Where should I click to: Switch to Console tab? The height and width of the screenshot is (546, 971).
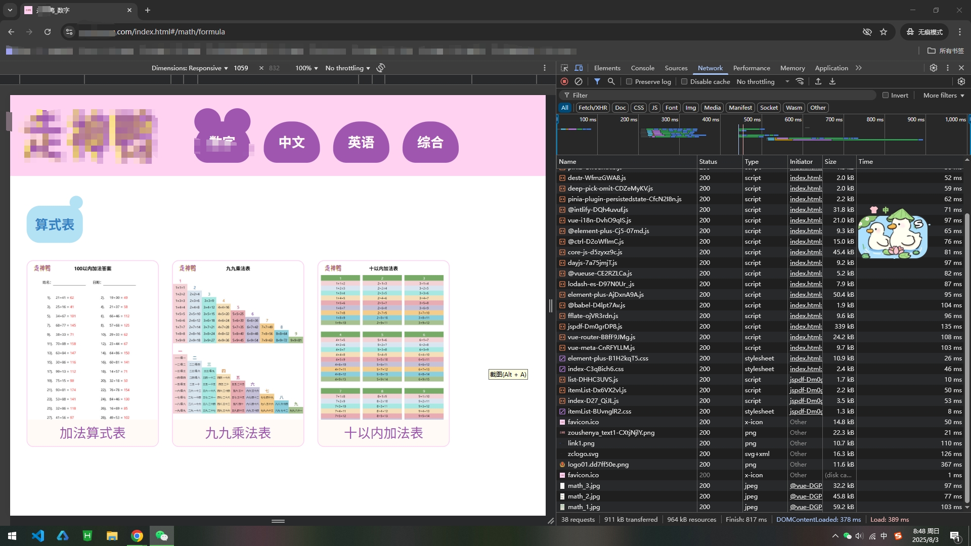pyautogui.click(x=642, y=68)
